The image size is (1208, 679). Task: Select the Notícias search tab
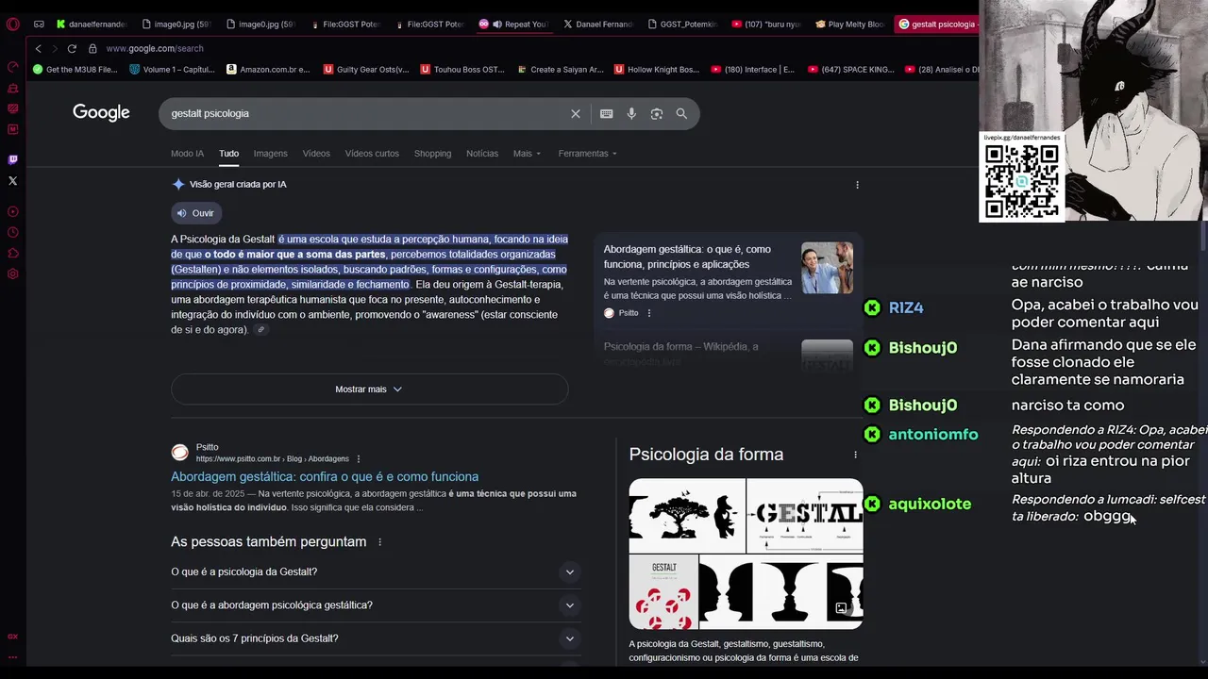(x=482, y=154)
